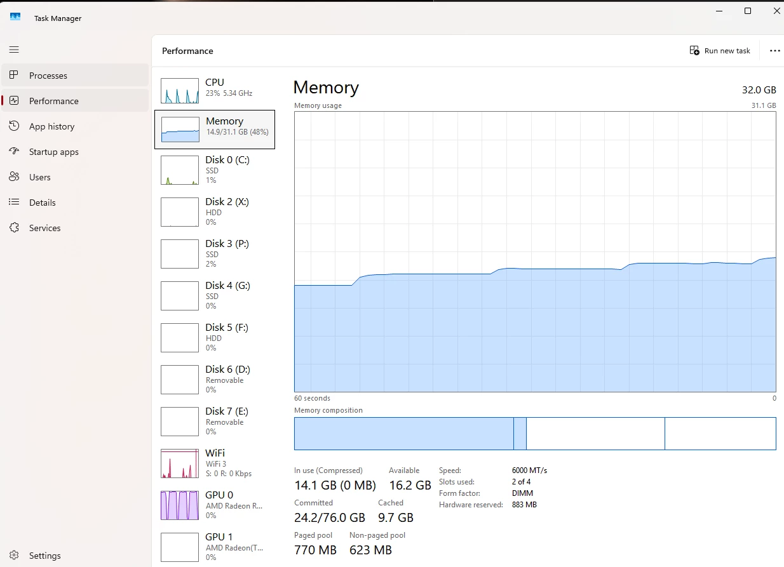Click the '32.0 GB' total memory text

tap(759, 90)
